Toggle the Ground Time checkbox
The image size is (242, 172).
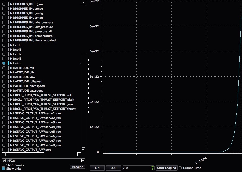click(180, 168)
